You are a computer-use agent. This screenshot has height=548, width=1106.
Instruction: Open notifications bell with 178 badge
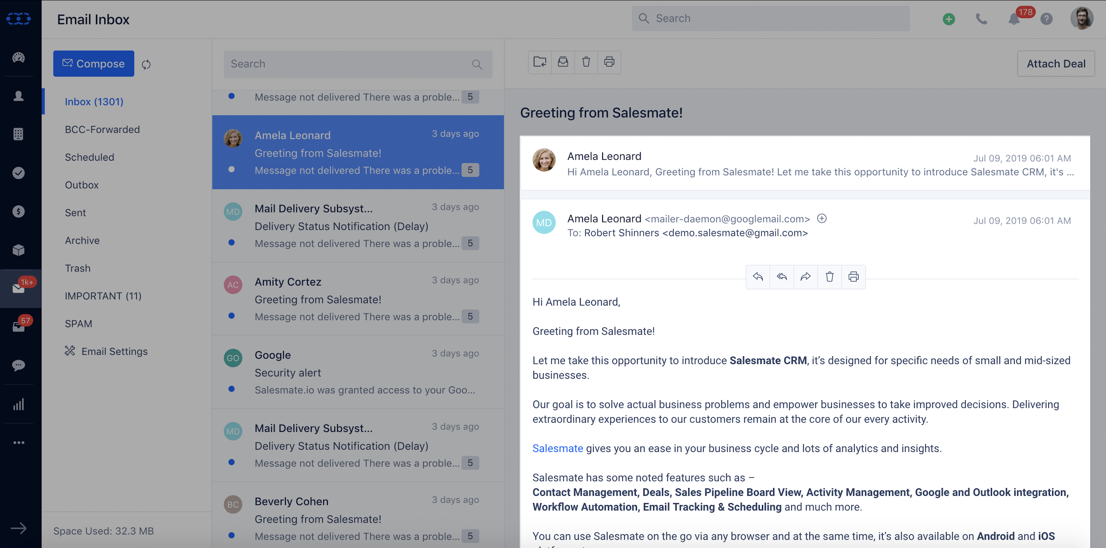coord(1014,19)
